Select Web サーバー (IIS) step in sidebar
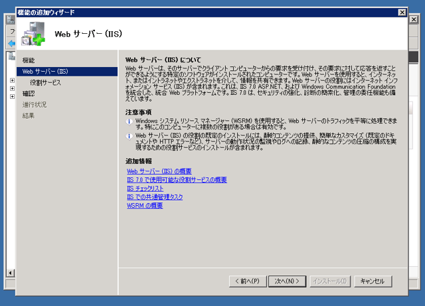This screenshot has height=306, width=425. click(67, 72)
